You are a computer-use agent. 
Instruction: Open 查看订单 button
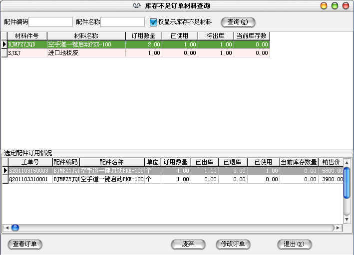point(25,244)
